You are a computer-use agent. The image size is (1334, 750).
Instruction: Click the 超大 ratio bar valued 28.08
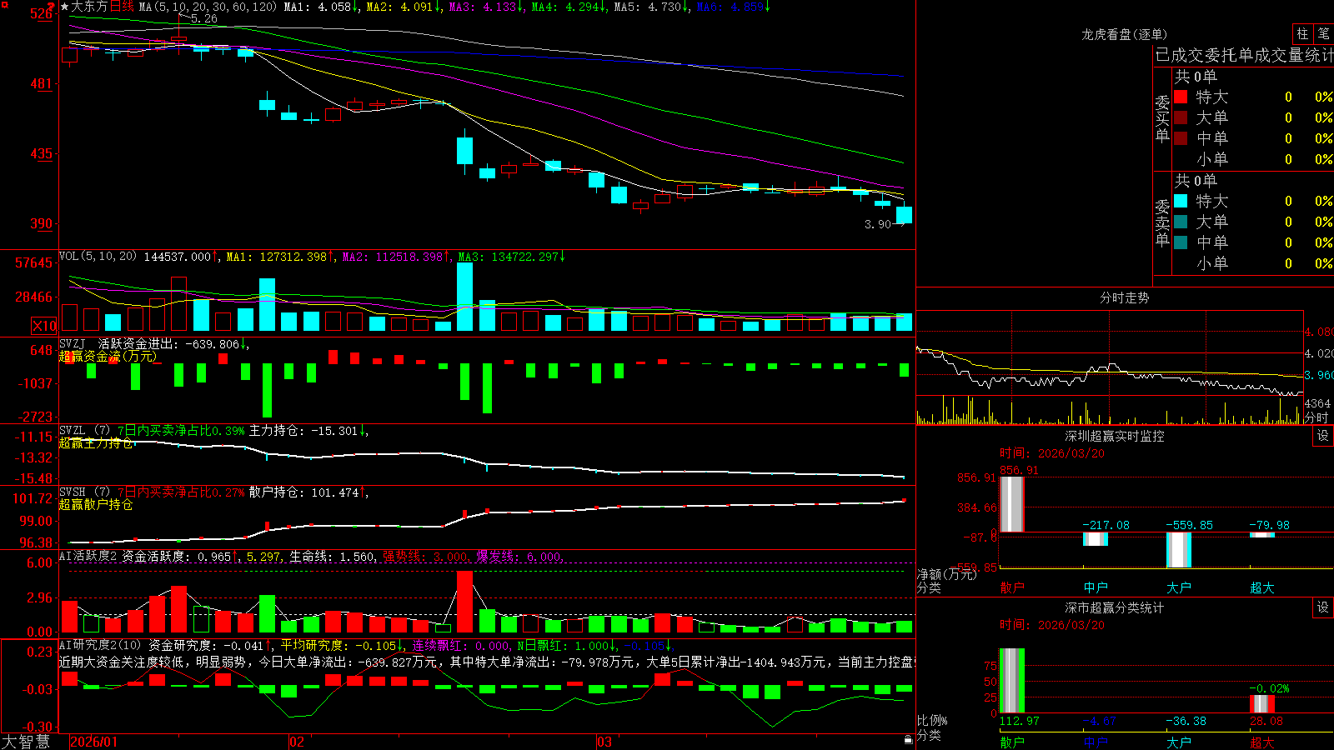(x=1261, y=704)
